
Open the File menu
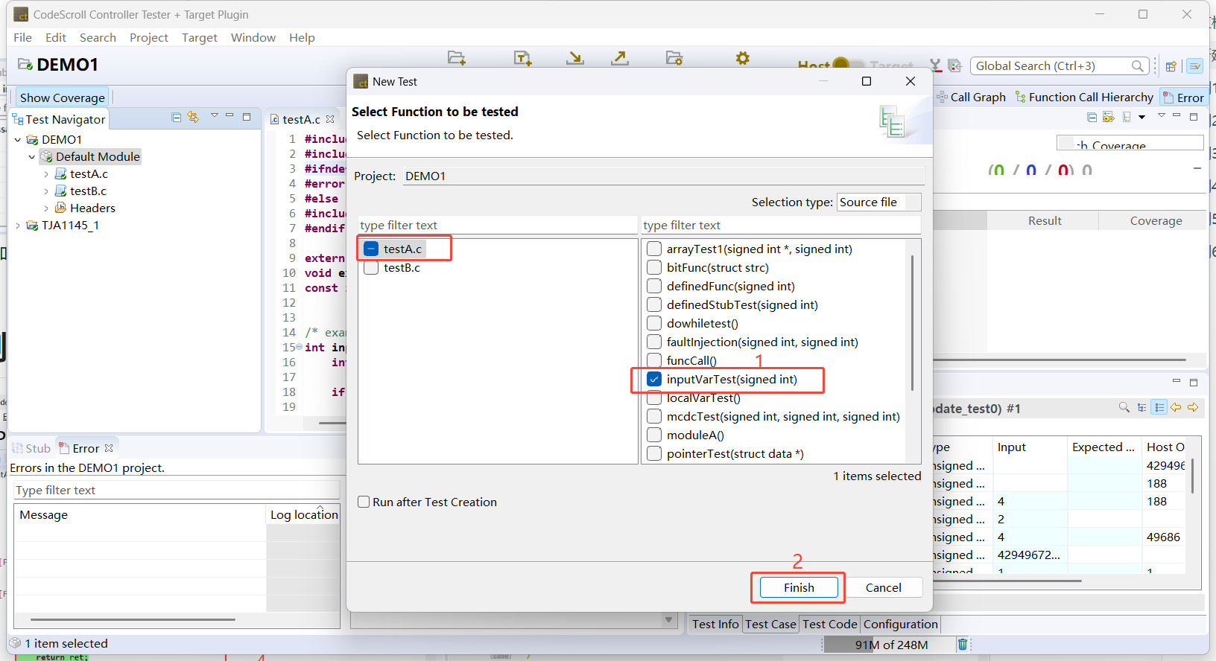[23, 38]
